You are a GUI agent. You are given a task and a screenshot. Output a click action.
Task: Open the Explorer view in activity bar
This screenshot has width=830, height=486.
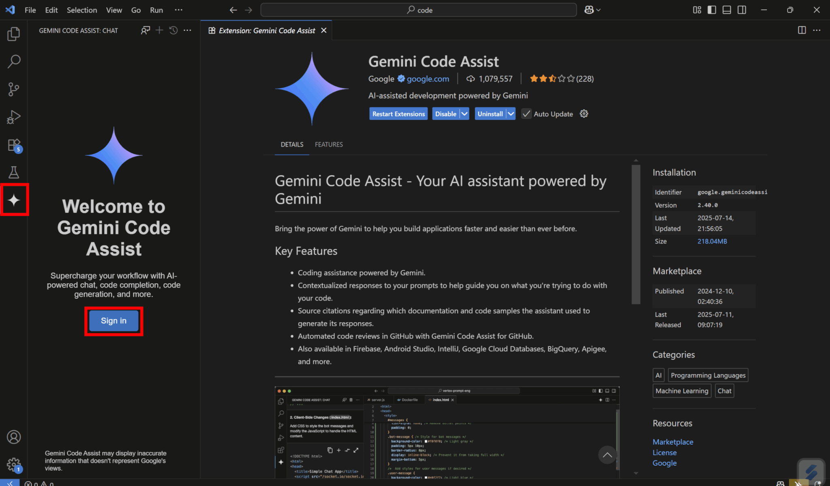[x=14, y=34]
